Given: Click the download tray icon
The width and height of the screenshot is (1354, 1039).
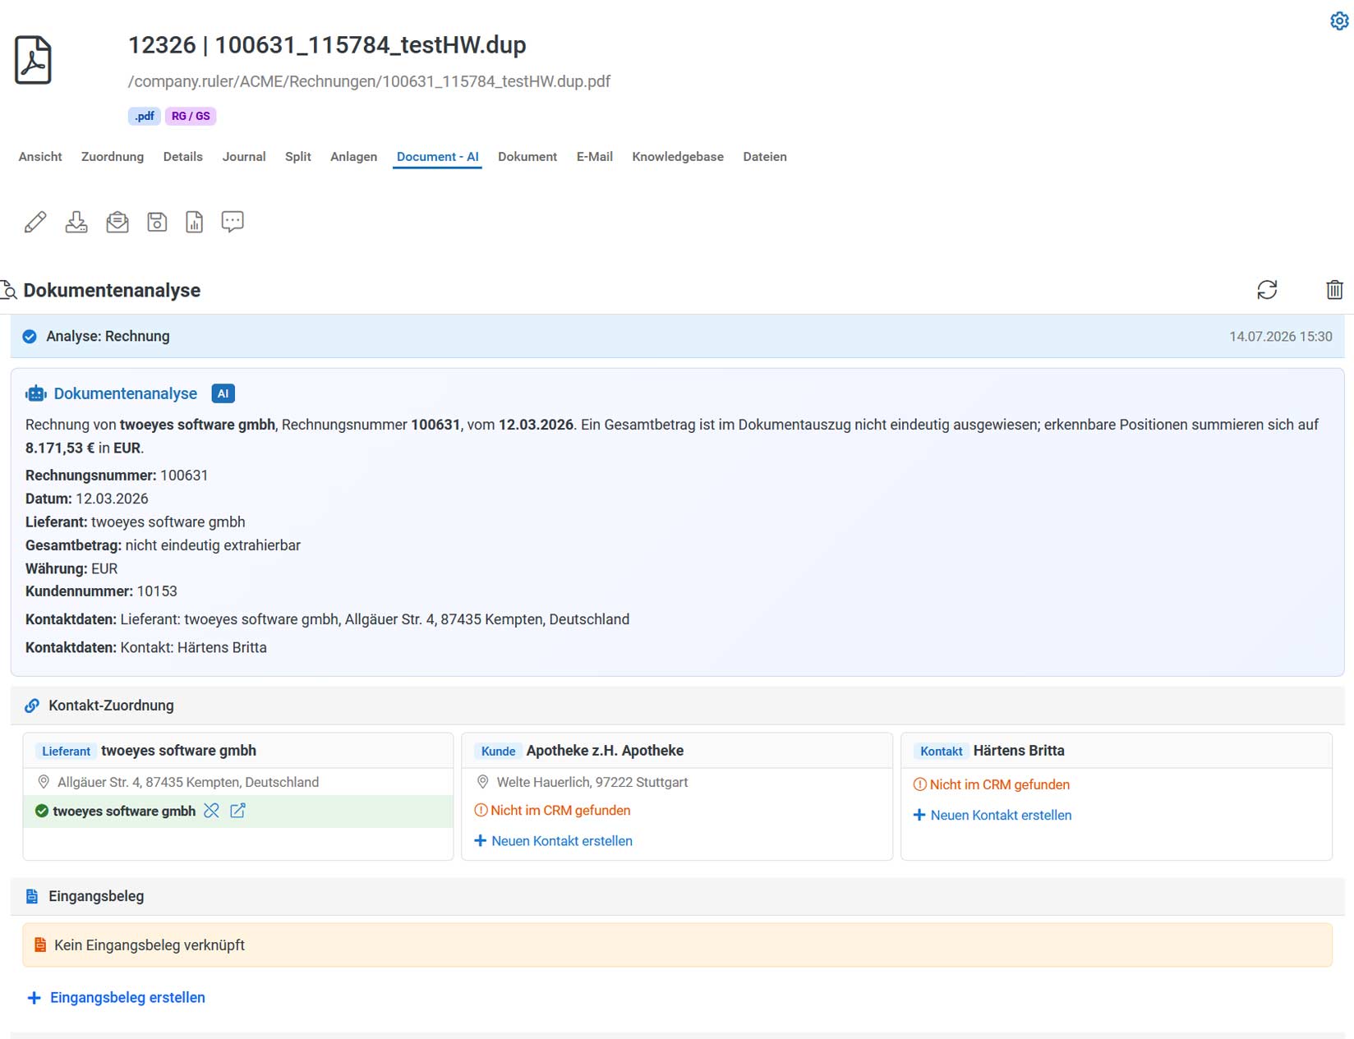Looking at the screenshot, I should coord(76,222).
